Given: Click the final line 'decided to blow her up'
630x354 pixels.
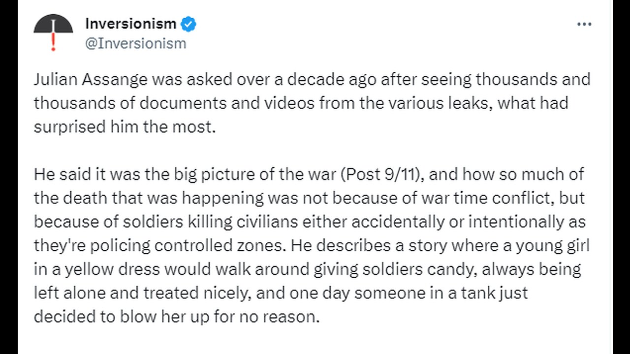Looking at the screenshot, I should coord(177,317).
